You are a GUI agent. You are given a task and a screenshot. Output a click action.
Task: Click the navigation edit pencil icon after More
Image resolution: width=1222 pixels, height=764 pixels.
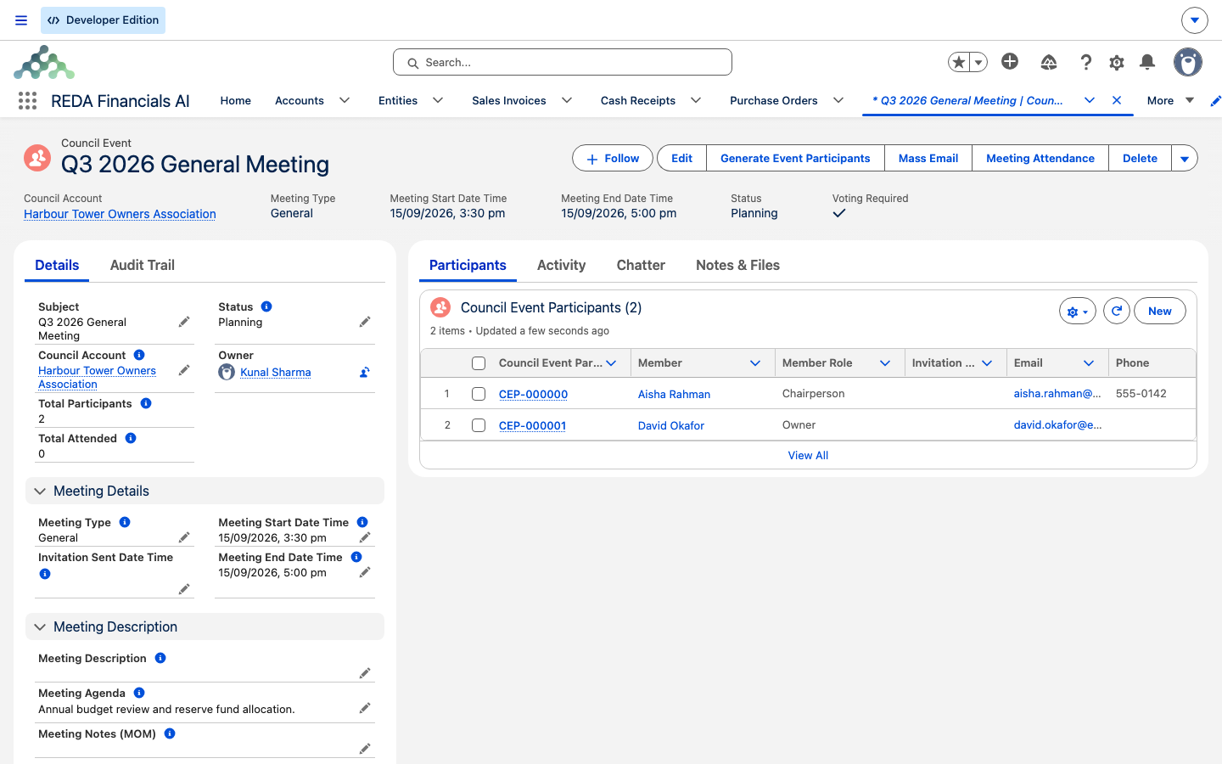click(x=1215, y=101)
